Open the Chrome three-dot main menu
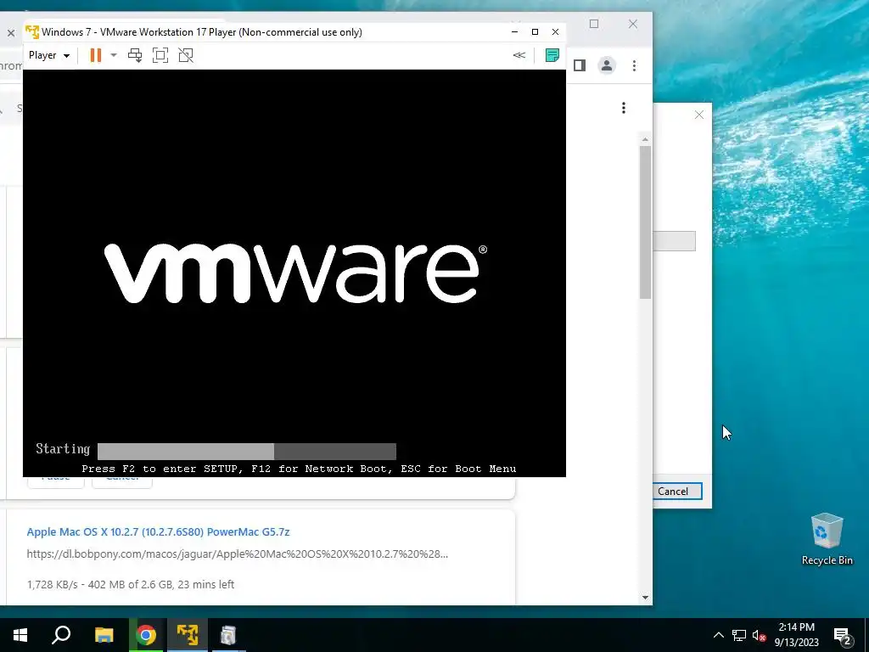The width and height of the screenshot is (869, 652). (x=634, y=65)
